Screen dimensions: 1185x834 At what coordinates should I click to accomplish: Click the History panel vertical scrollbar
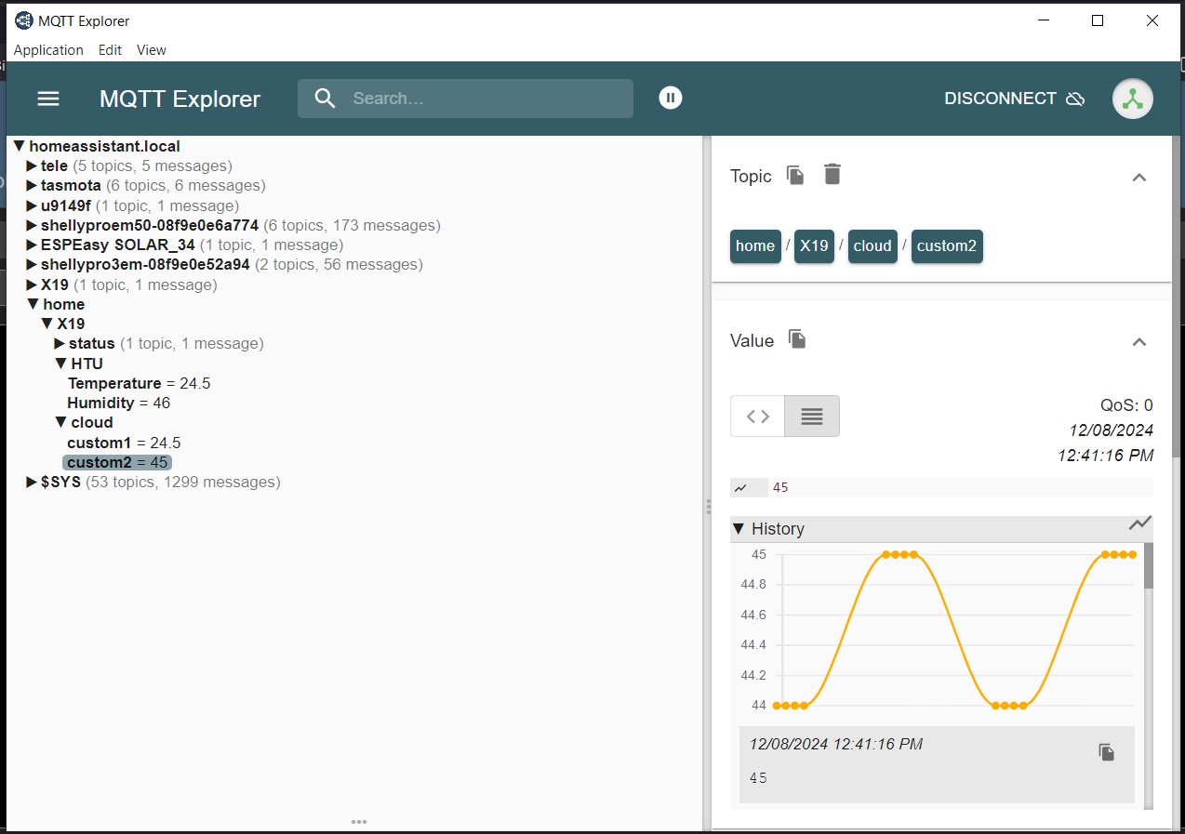pos(1148,566)
